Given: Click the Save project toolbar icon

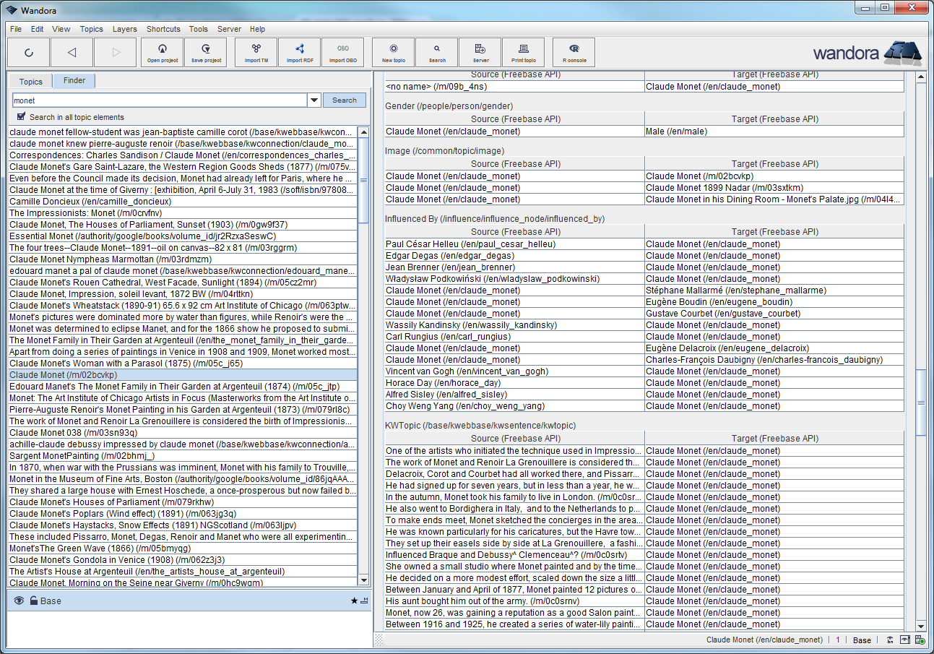Looking at the screenshot, I should click(x=206, y=52).
